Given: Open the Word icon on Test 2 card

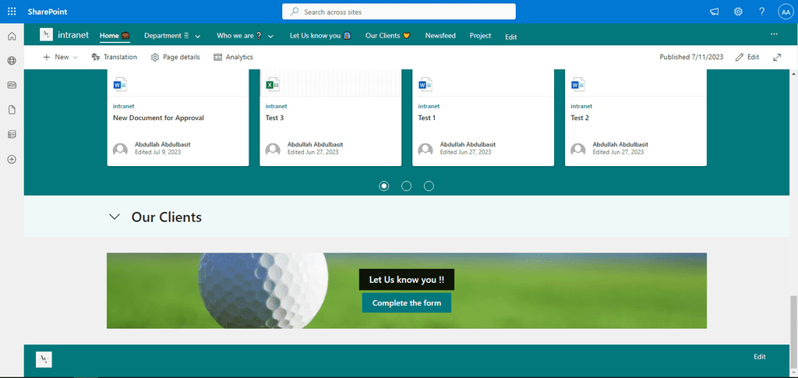Looking at the screenshot, I should (577, 84).
